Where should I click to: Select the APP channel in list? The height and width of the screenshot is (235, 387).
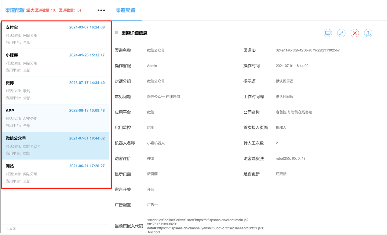pos(56,118)
